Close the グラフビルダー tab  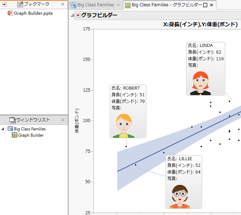click(212, 5)
